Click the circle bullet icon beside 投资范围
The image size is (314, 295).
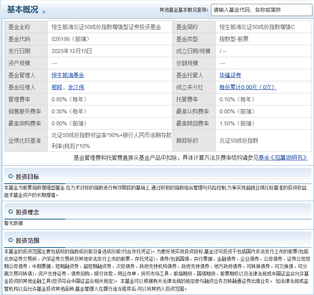click(10, 240)
